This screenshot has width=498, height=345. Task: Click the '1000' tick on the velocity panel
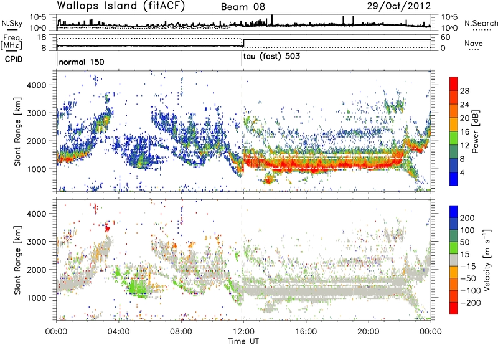(x=36, y=298)
